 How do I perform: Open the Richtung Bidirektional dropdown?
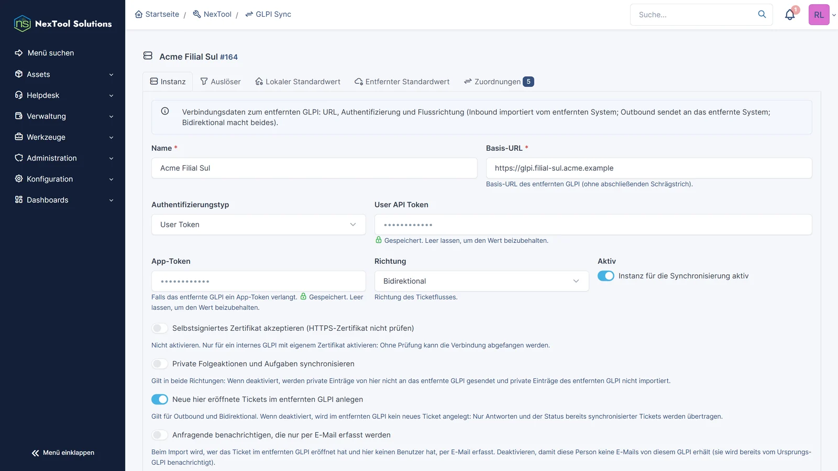point(482,281)
